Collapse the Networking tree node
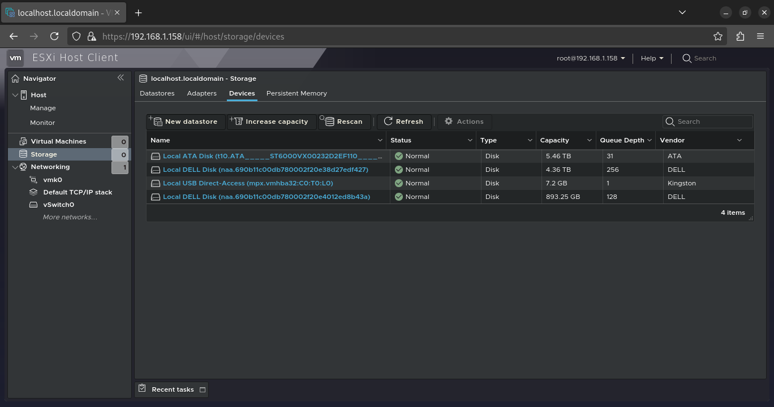This screenshot has height=407, width=774. coord(15,167)
